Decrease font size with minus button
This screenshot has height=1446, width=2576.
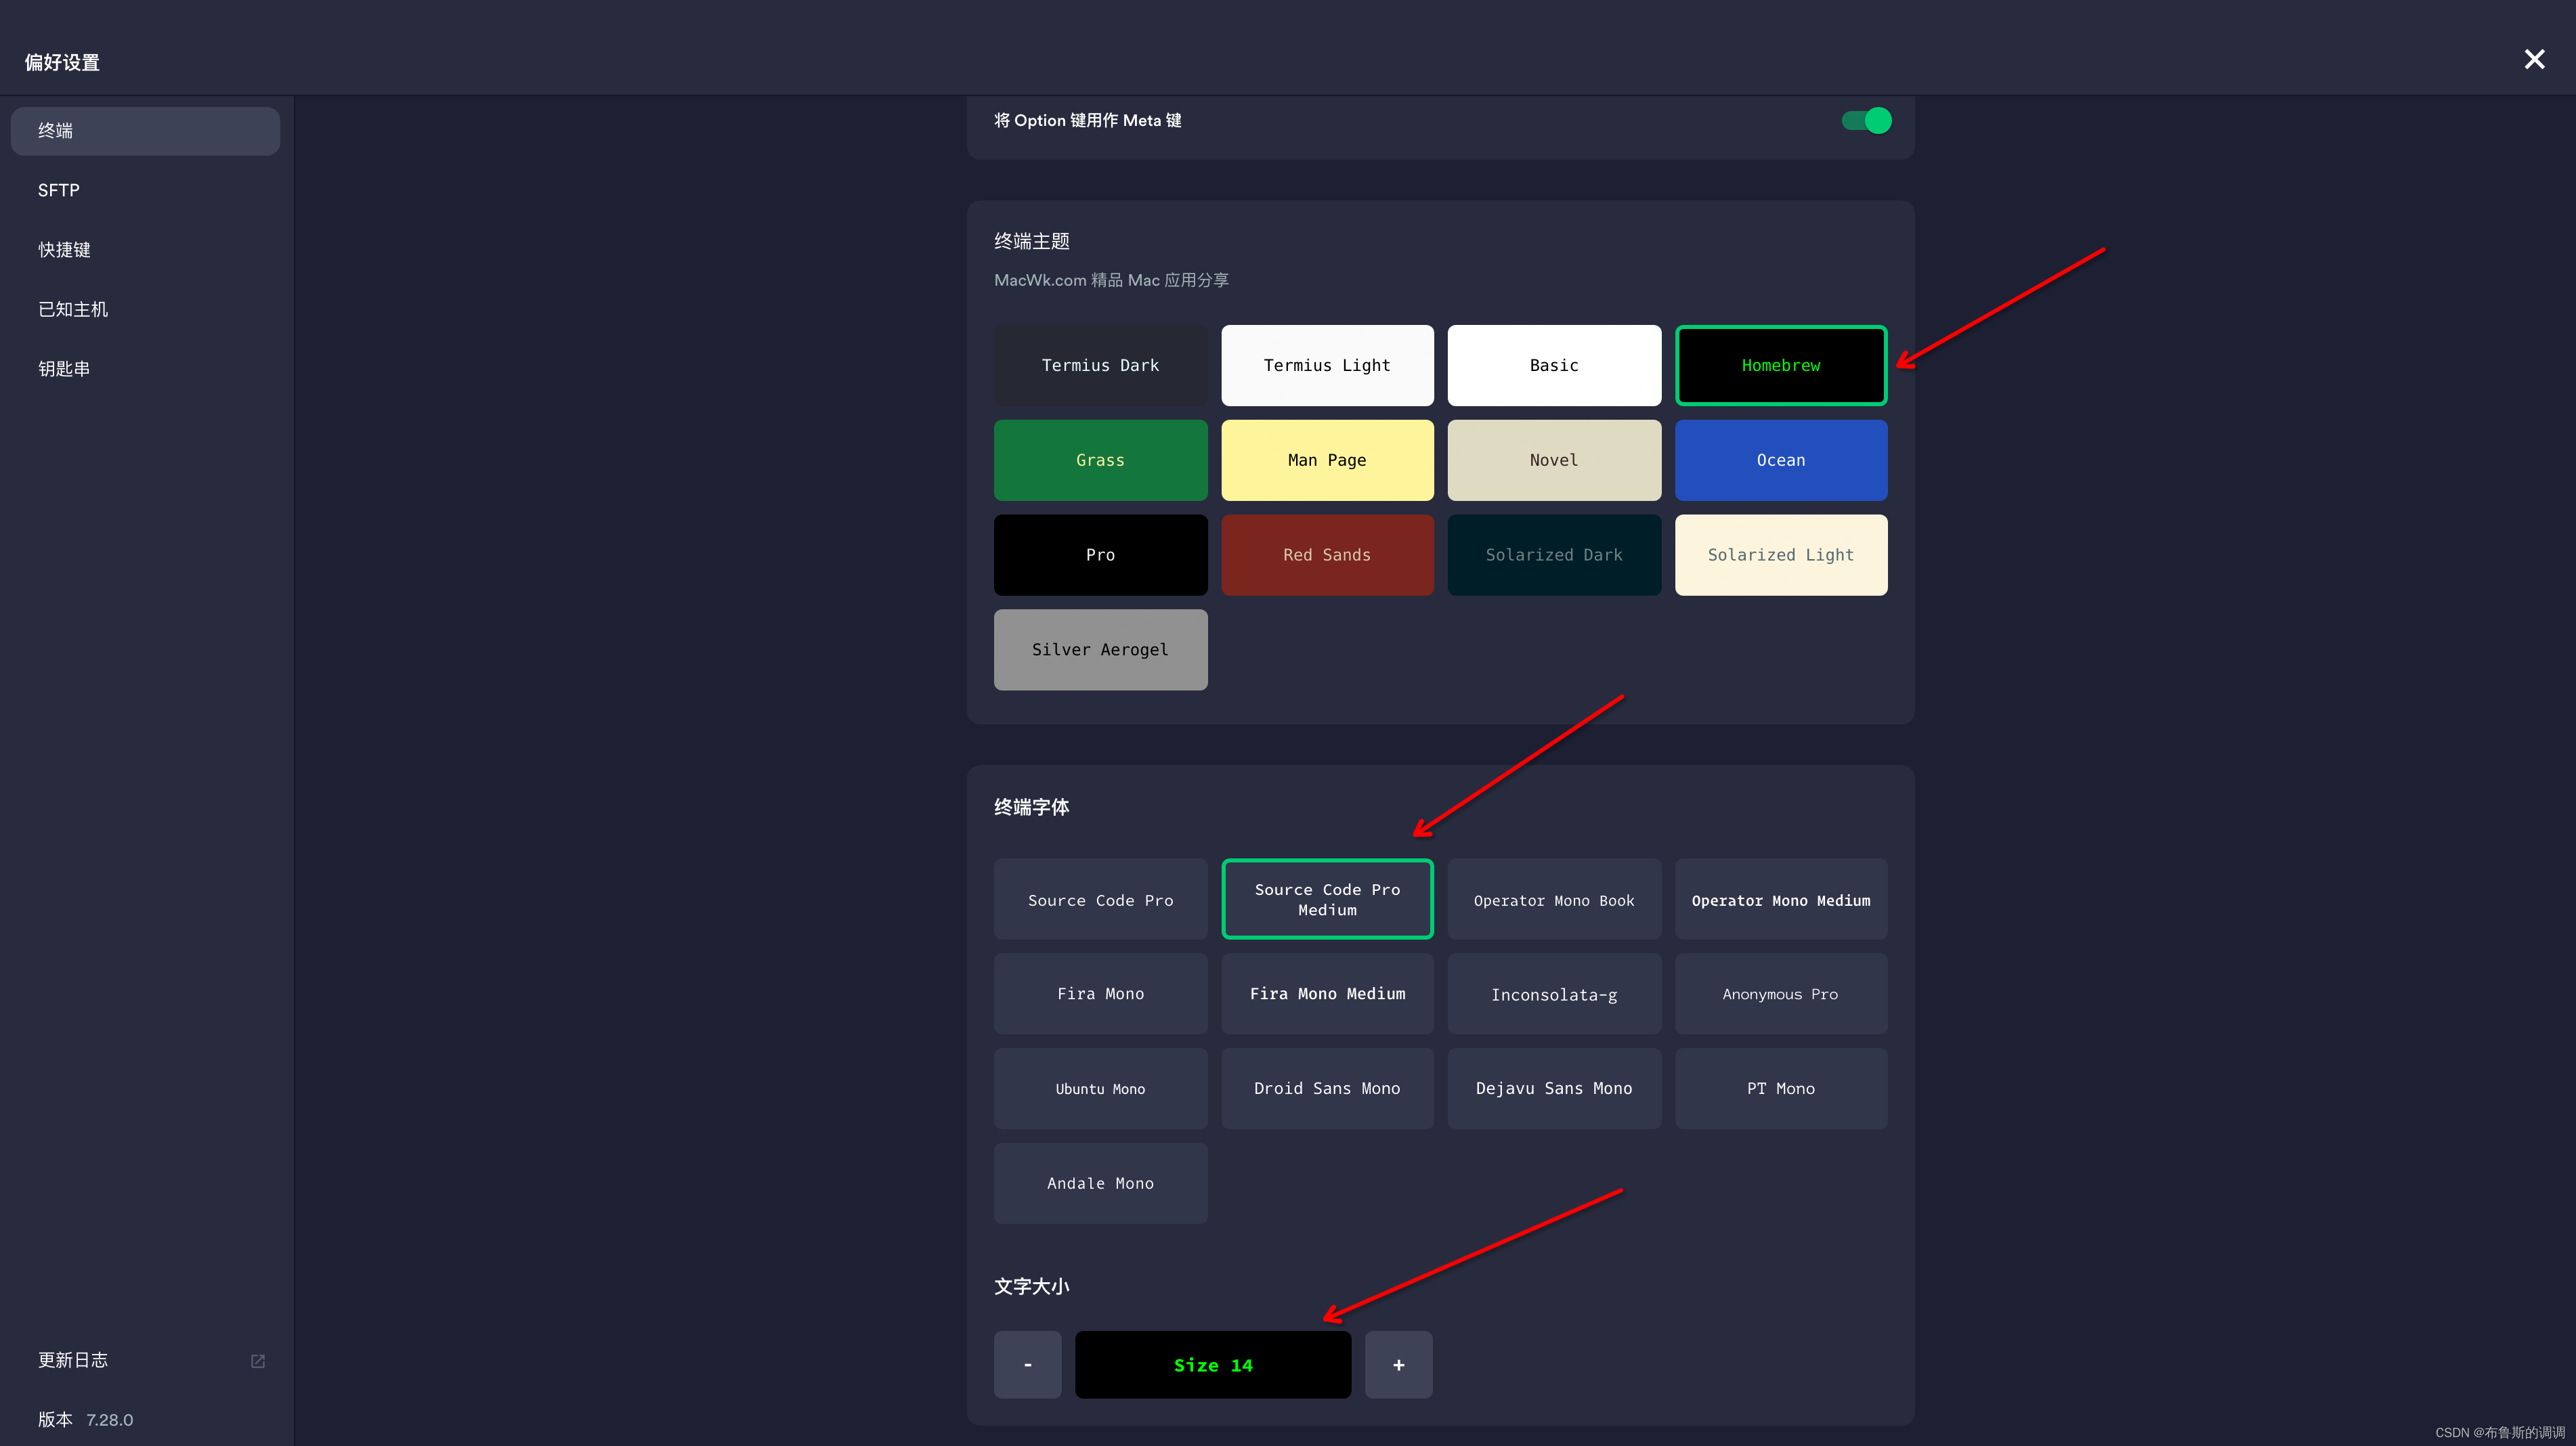click(x=1027, y=1365)
